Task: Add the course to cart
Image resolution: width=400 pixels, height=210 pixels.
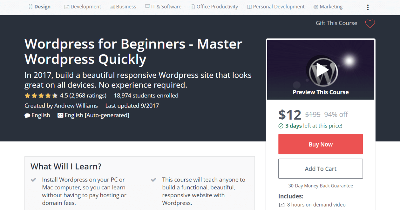Action: coord(320,168)
